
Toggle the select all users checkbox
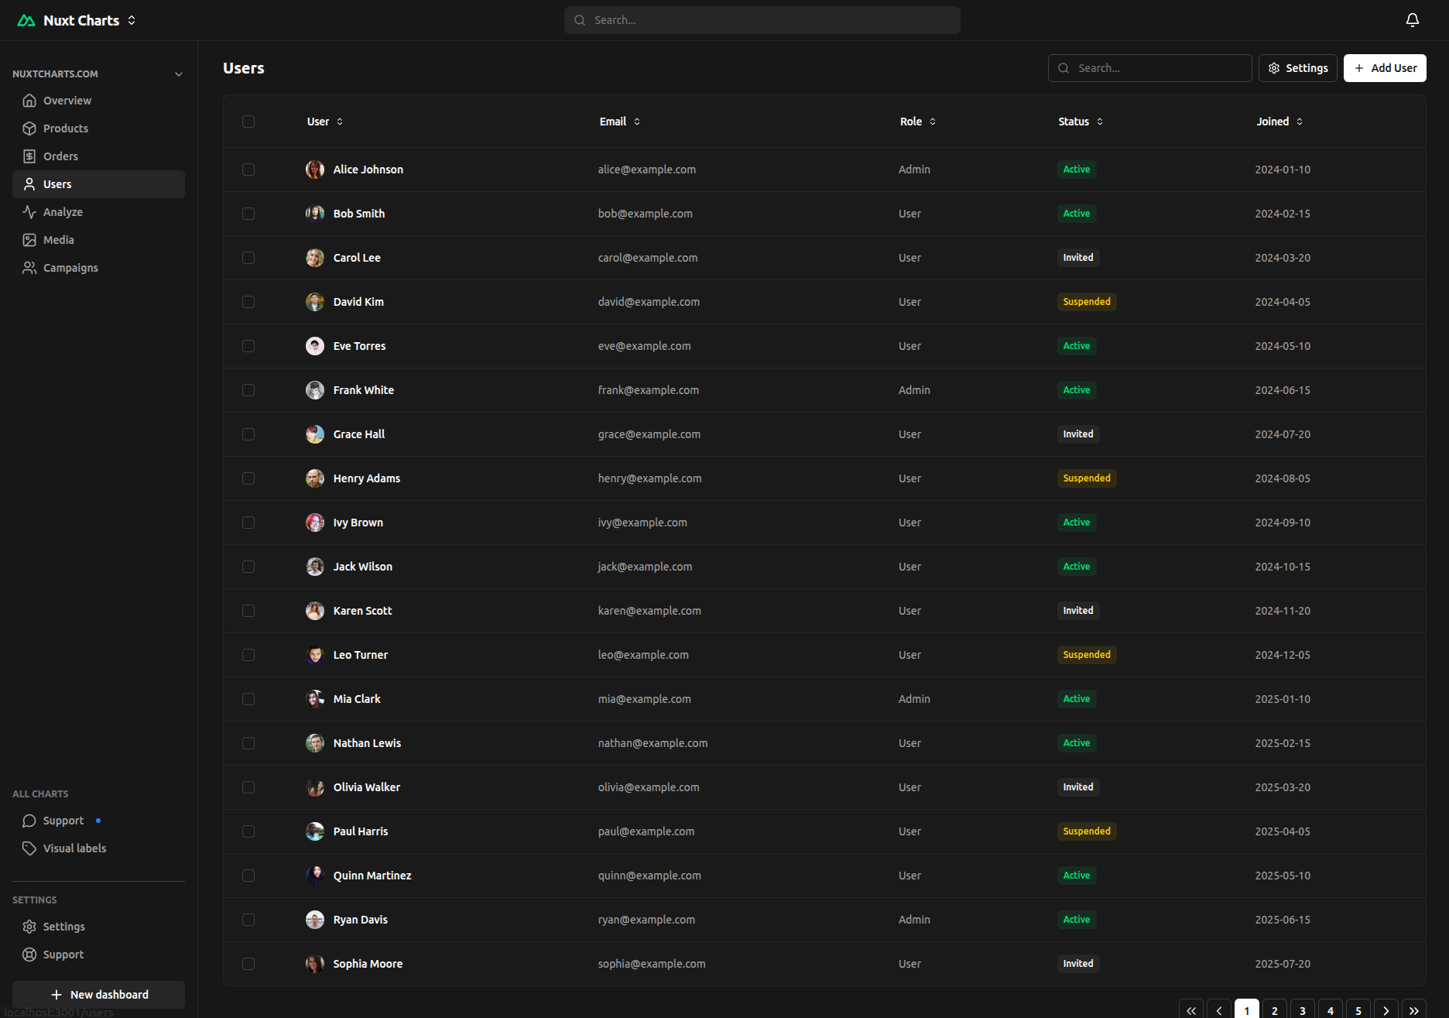248,122
